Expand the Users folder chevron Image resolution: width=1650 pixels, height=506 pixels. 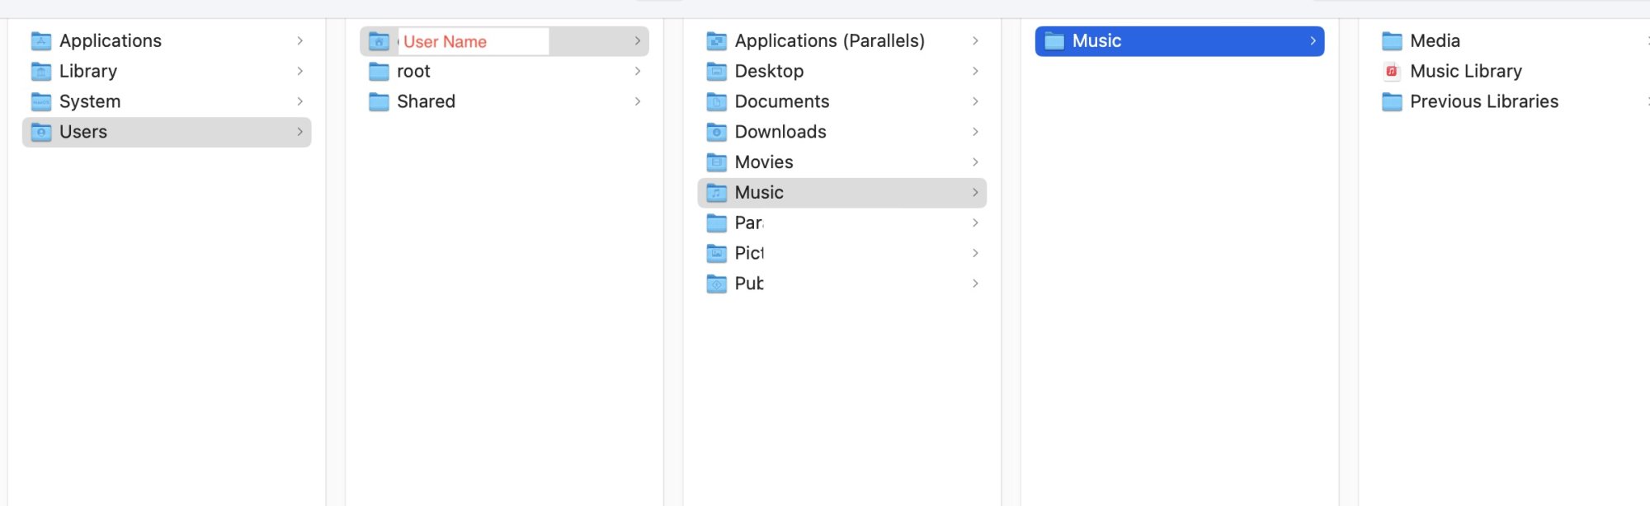pos(299,132)
